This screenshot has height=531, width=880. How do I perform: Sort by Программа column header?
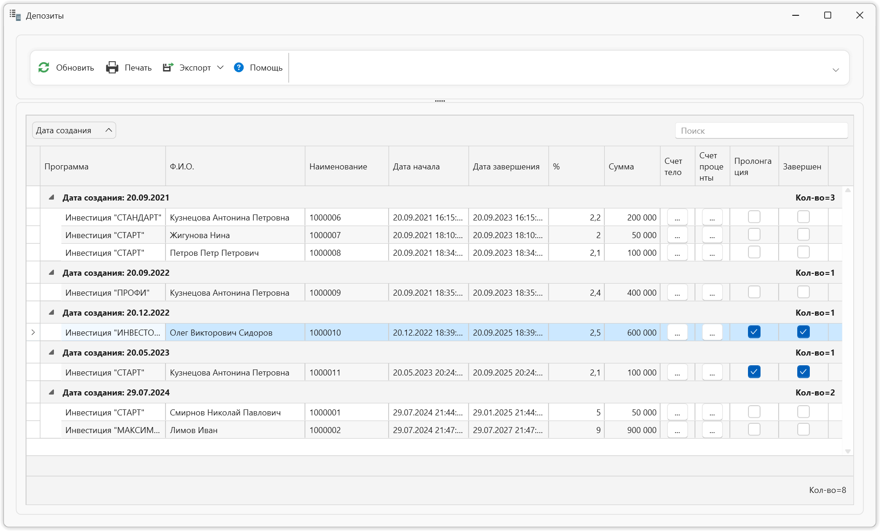[103, 167]
